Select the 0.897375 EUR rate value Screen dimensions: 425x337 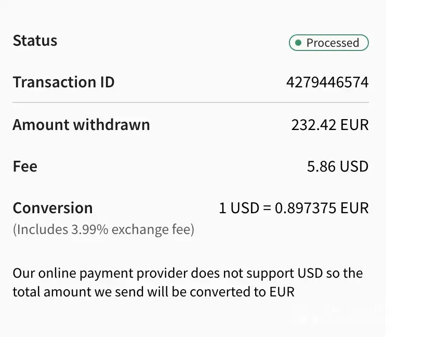[x=321, y=209]
